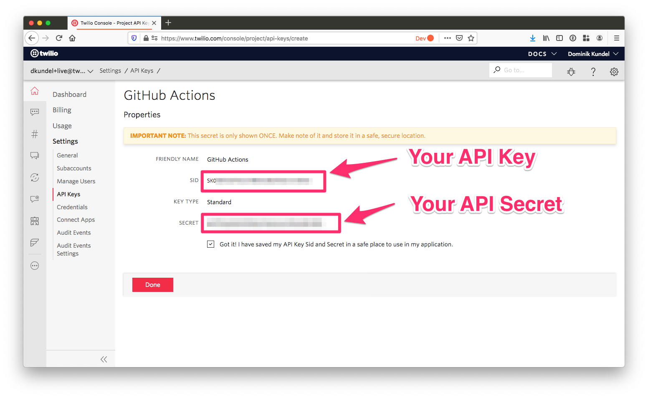Screen dimensions: 648x398
Task: Open the Sync circular arrows icon in sidebar
Action: (x=35, y=177)
